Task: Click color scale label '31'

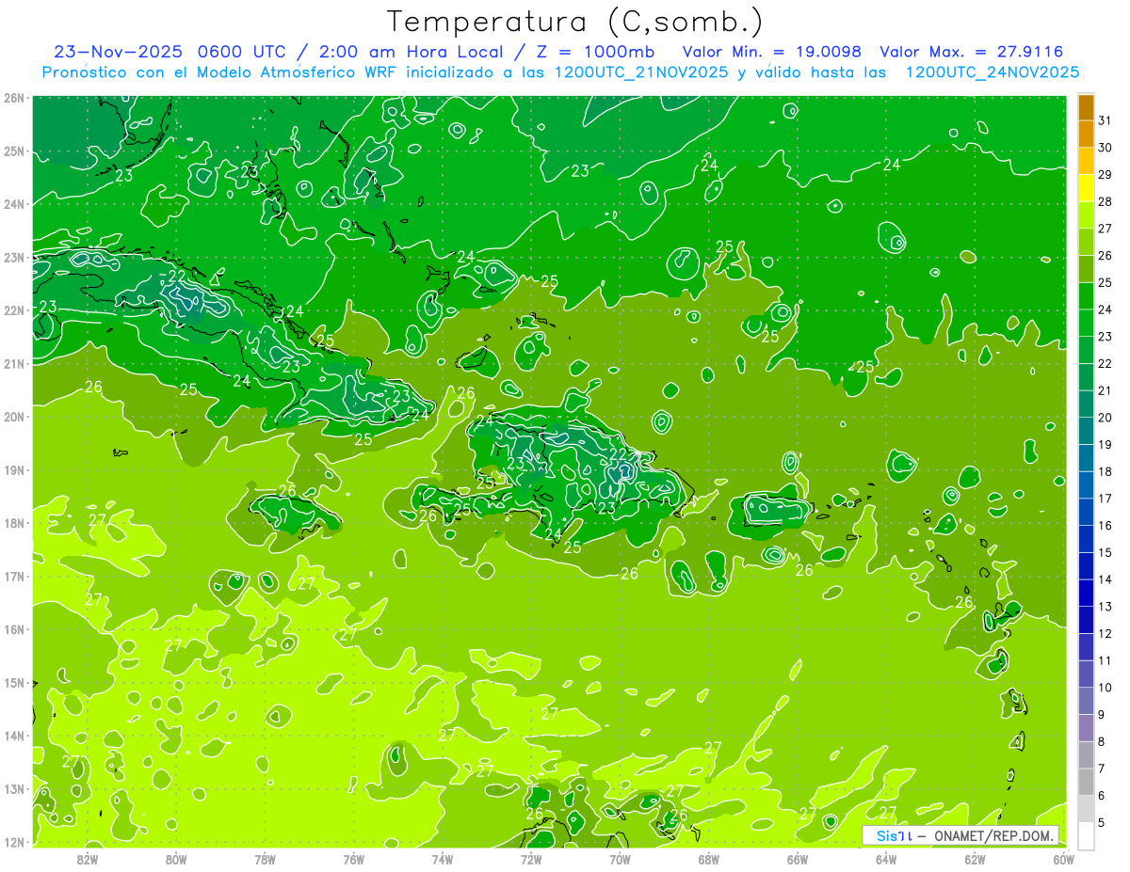Action: coord(1105,121)
